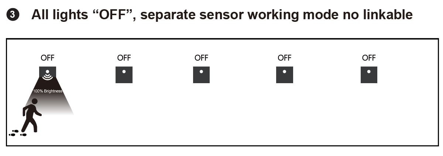The height and width of the screenshot is (156, 443).
Task: Click the OFF label above fifth light
Action: click(369, 58)
